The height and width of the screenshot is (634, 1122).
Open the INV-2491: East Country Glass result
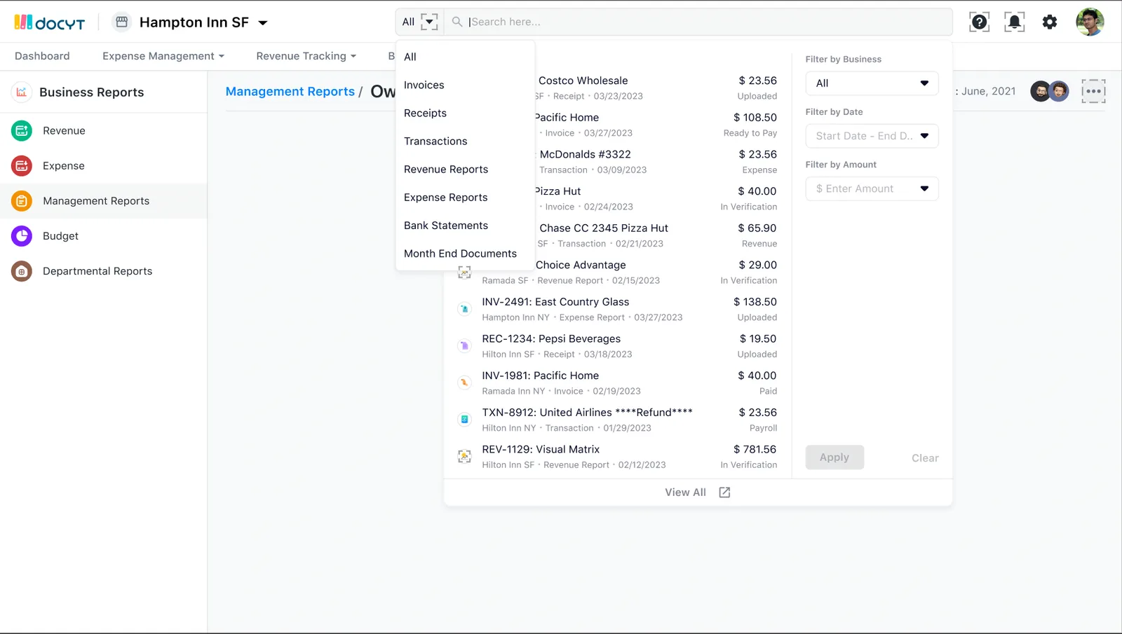point(617,309)
